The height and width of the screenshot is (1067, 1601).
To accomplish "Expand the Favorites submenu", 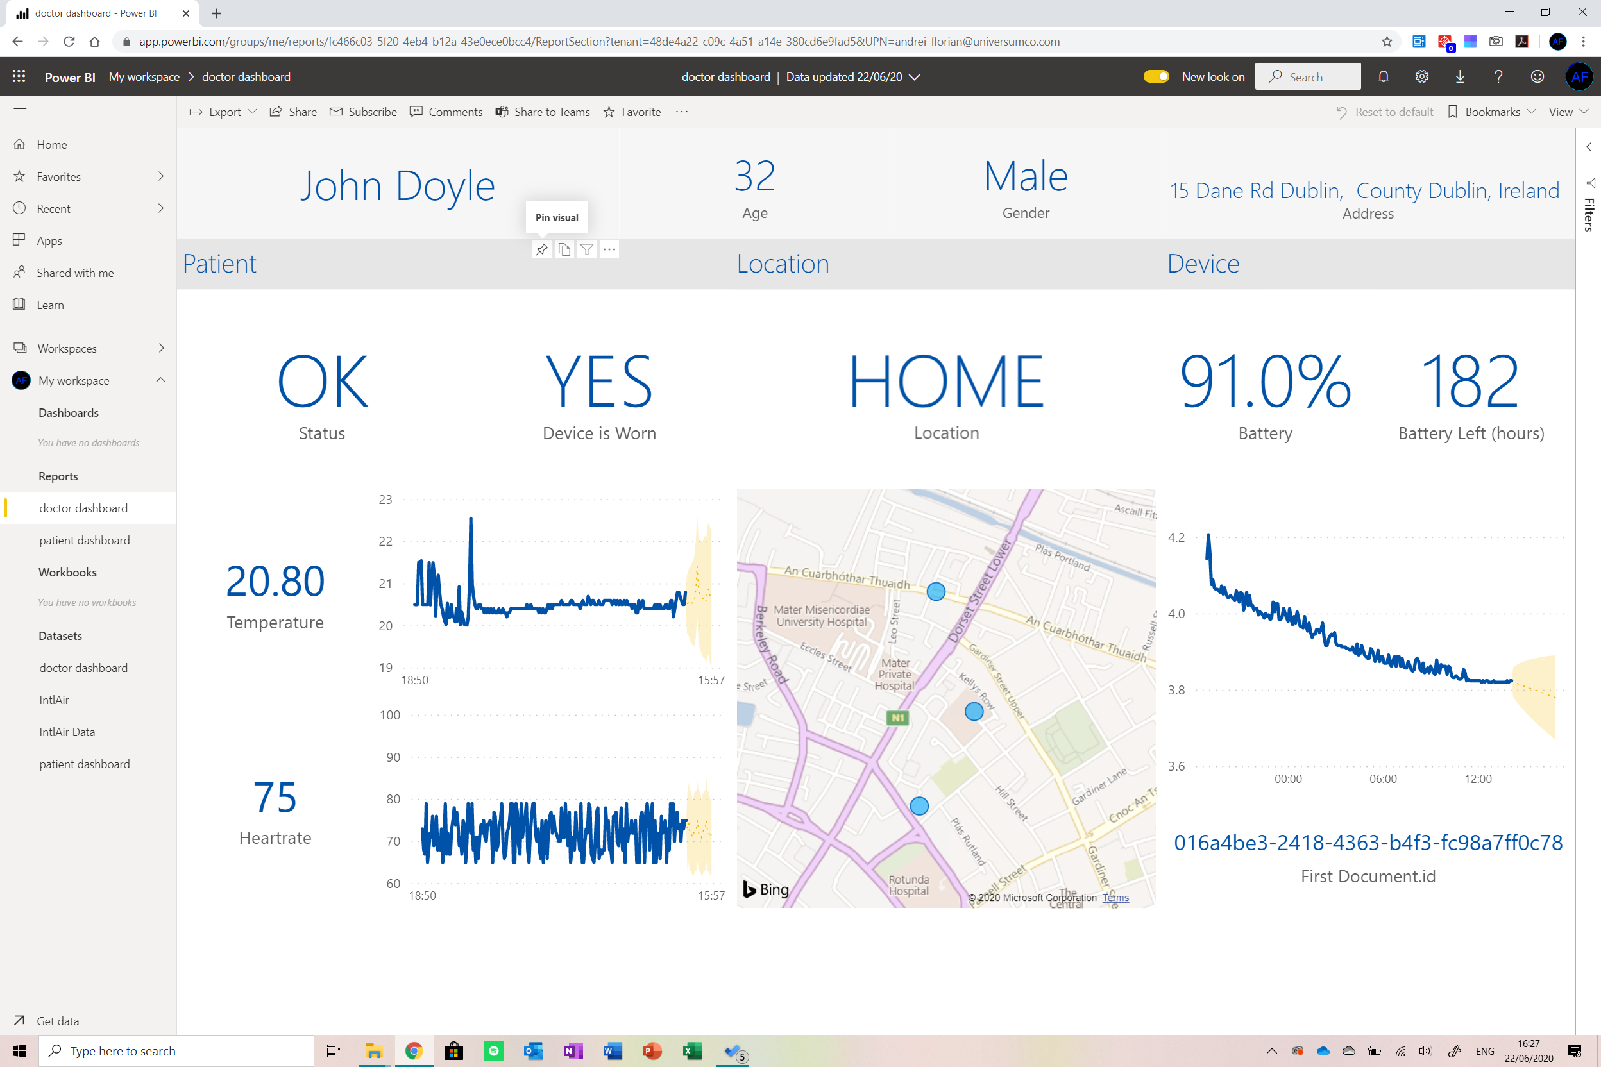I will [x=160, y=176].
